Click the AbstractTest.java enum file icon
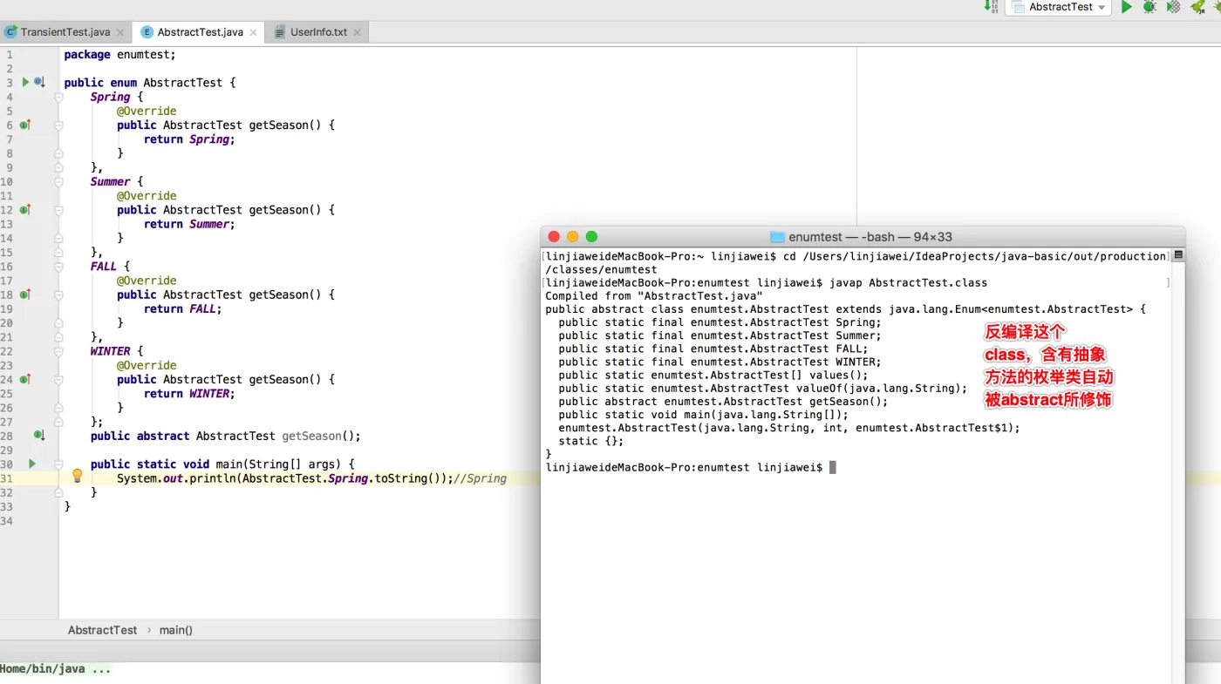The width and height of the screenshot is (1221, 684). pyautogui.click(x=147, y=32)
